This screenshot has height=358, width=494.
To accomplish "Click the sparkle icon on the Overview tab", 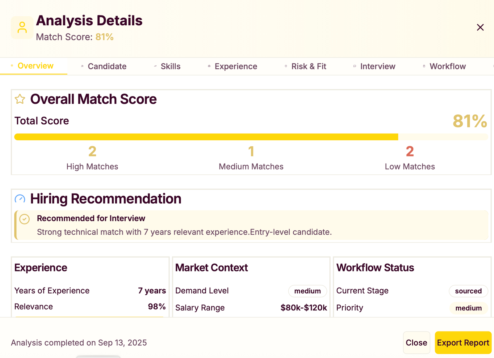I will [11, 66].
